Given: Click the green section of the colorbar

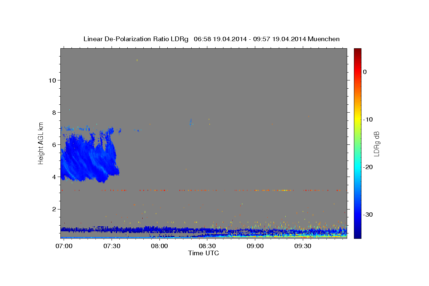Looking at the screenshot, I should (357, 143).
